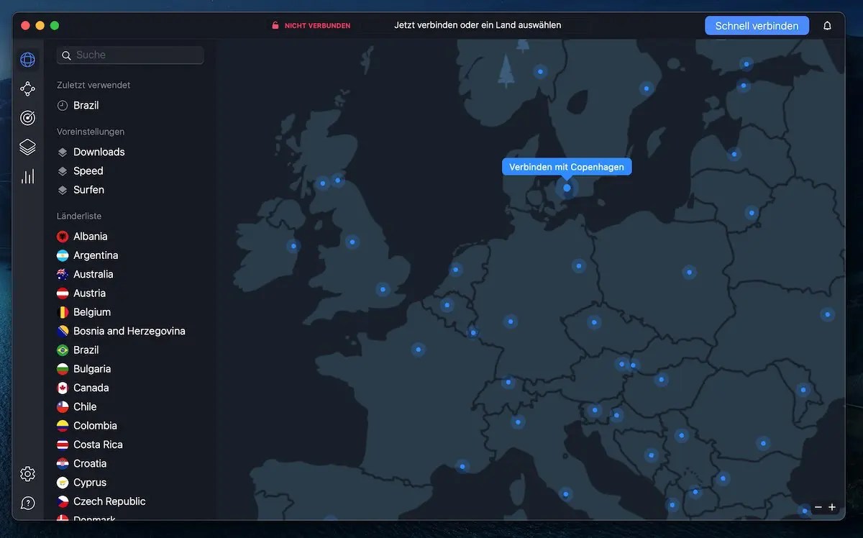The height and width of the screenshot is (538, 863).
Task: Select recently used Brazil entry
Action: [78, 105]
